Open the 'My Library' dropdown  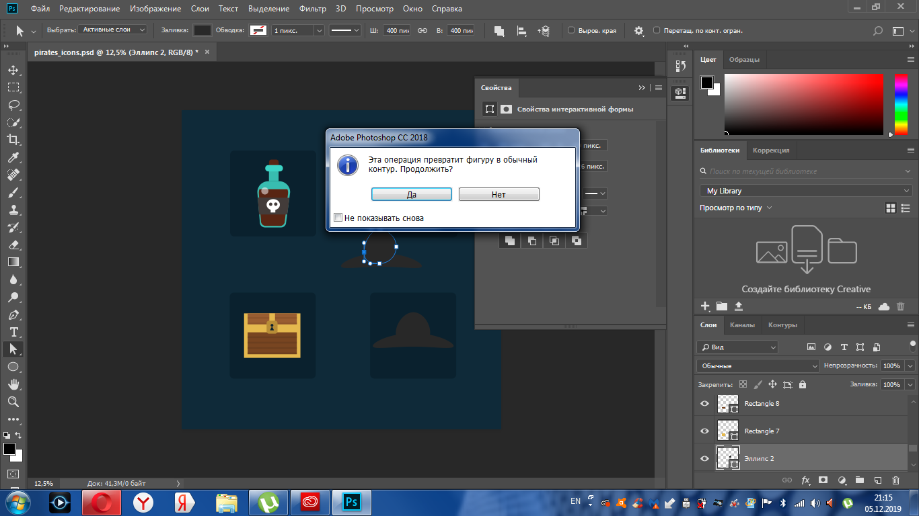coord(805,191)
